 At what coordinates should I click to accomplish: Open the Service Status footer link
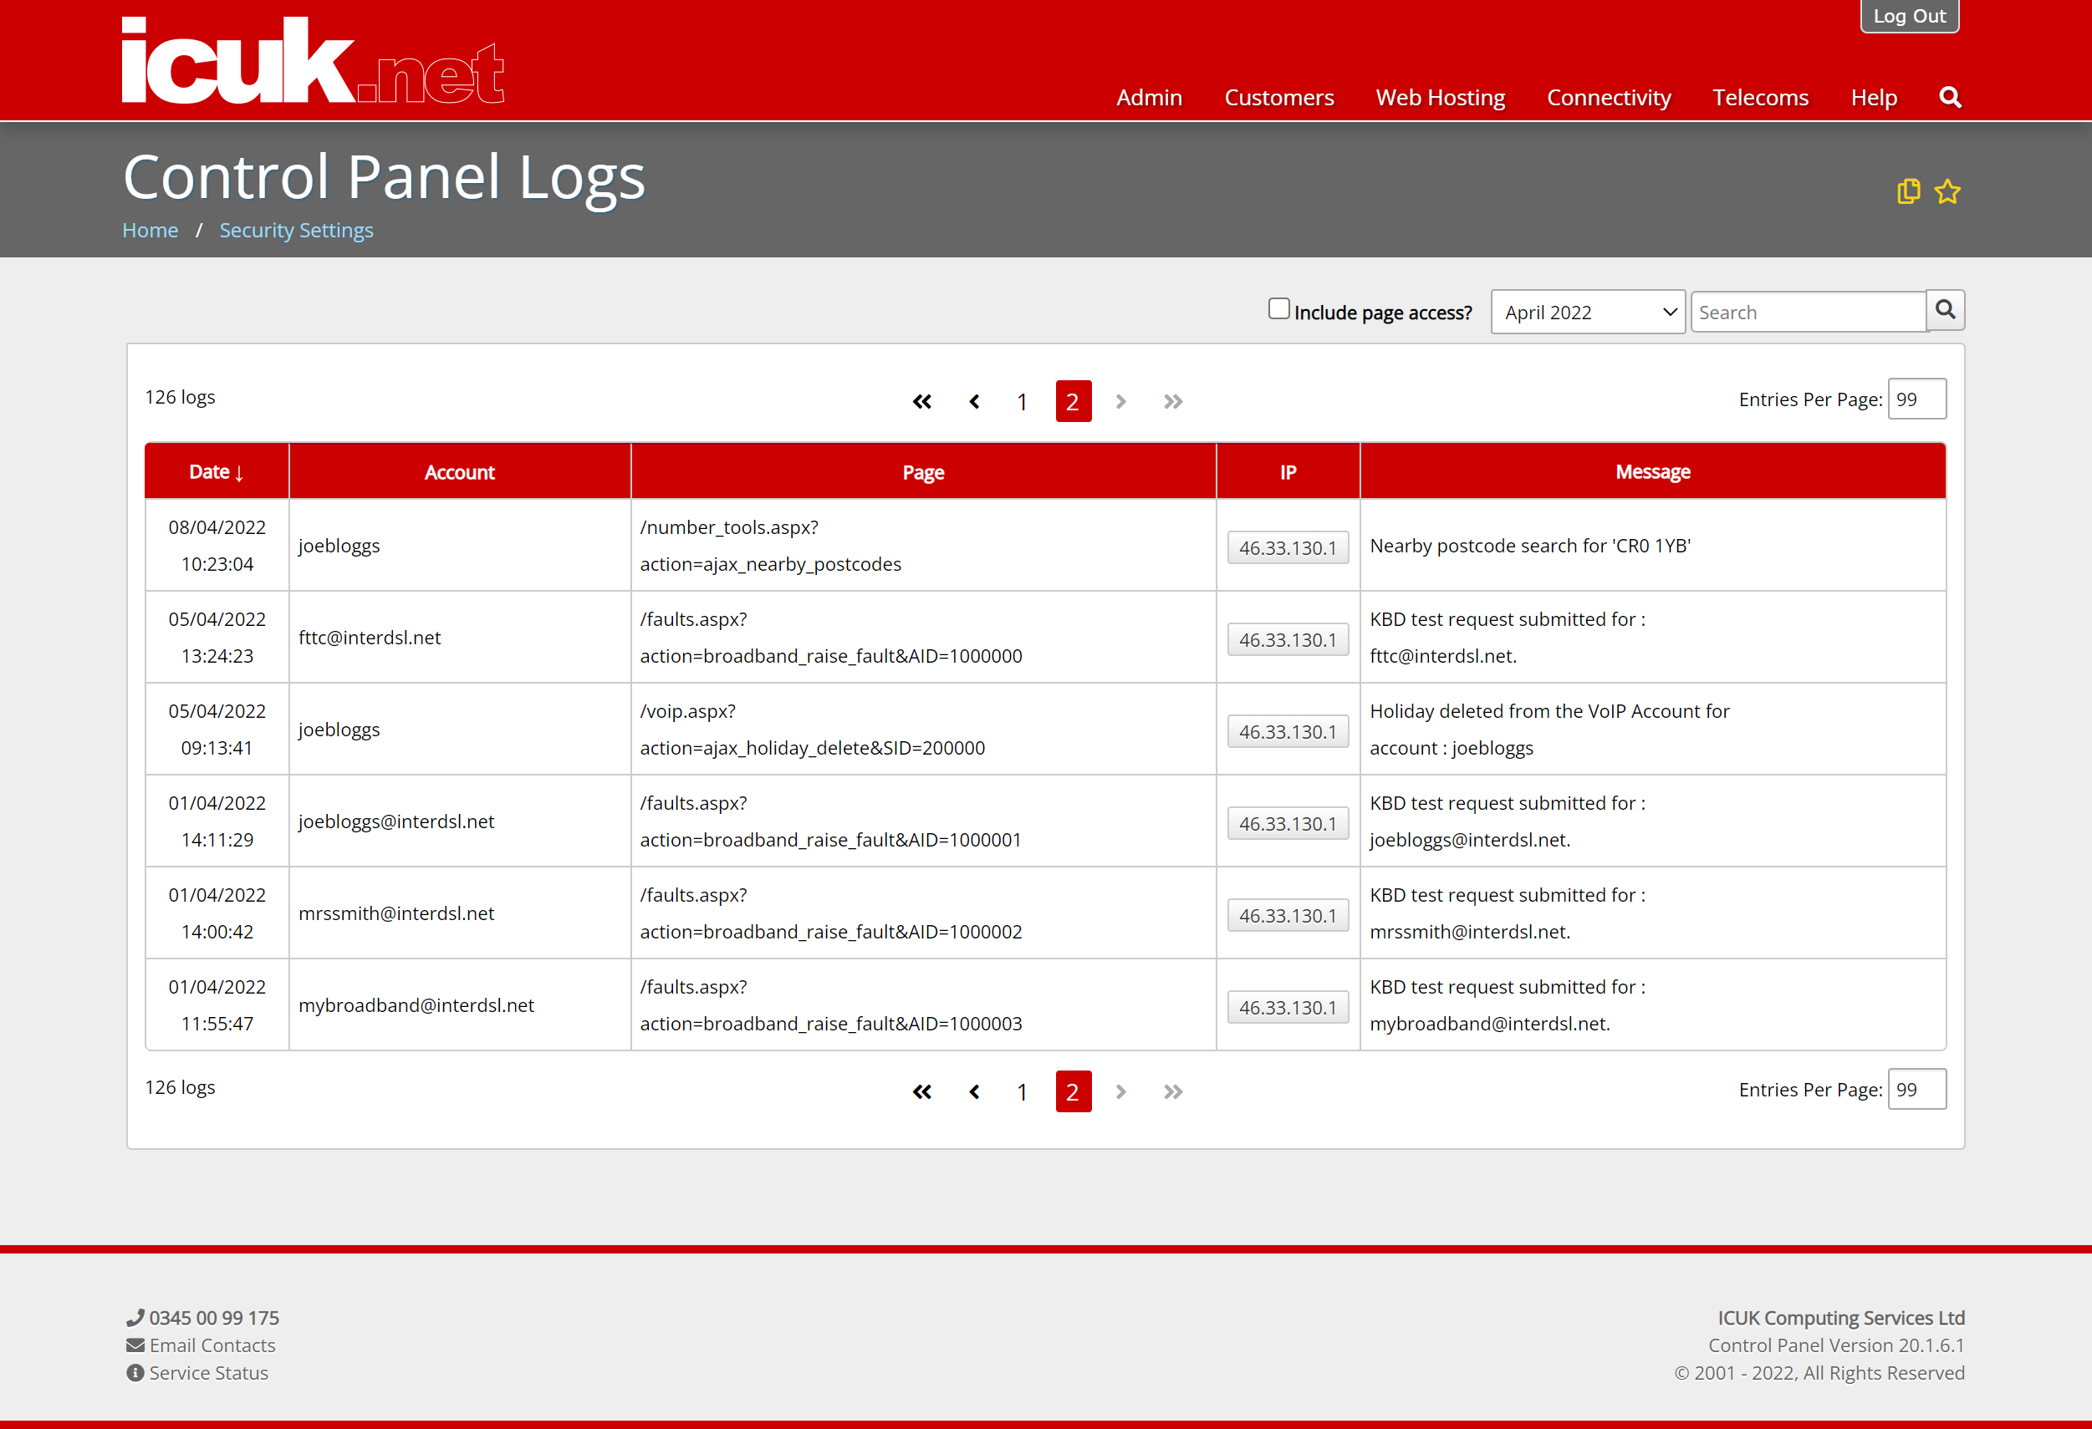click(x=209, y=1373)
